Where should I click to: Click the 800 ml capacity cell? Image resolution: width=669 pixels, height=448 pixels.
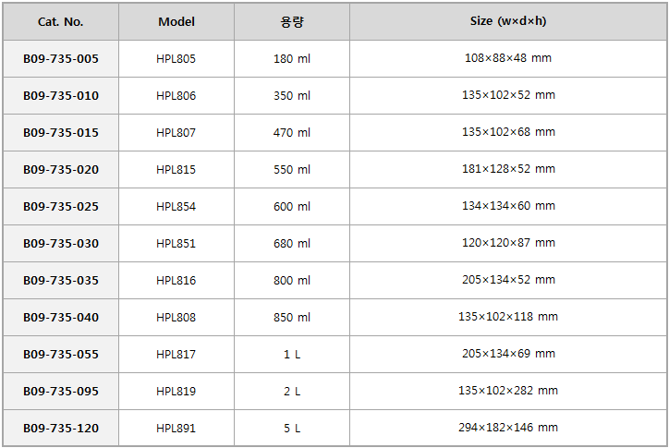[292, 280]
